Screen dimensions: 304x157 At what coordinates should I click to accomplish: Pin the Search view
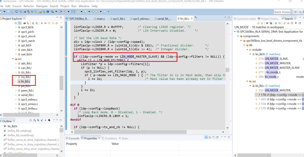[300, 23]
